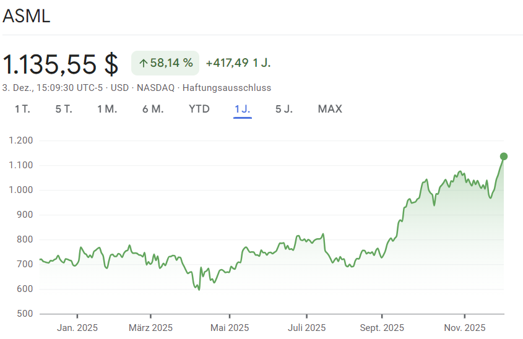Click the 900 y-axis value

25,215
